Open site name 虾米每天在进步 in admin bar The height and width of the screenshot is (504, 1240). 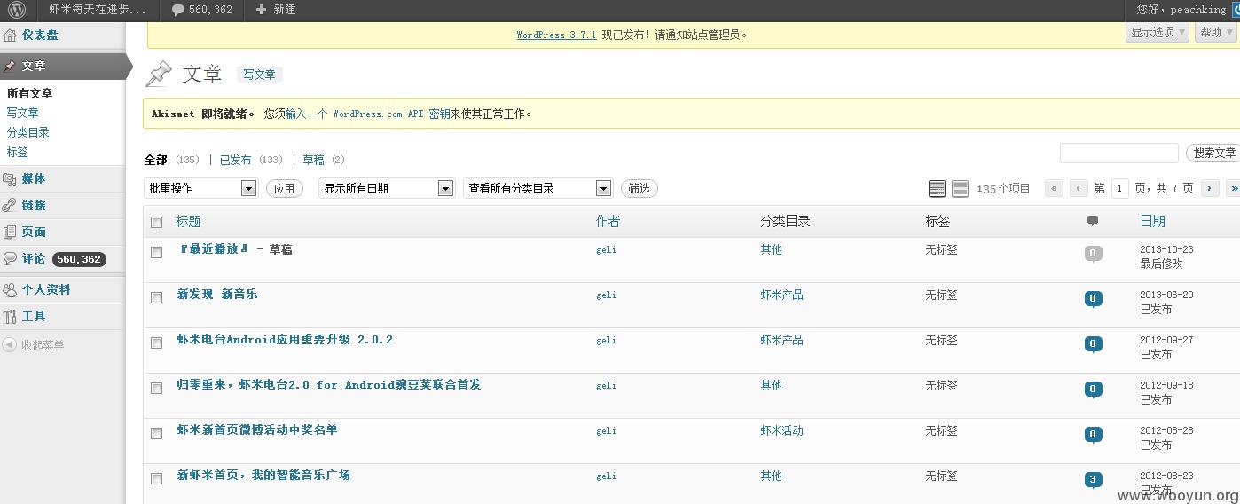coord(98,10)
